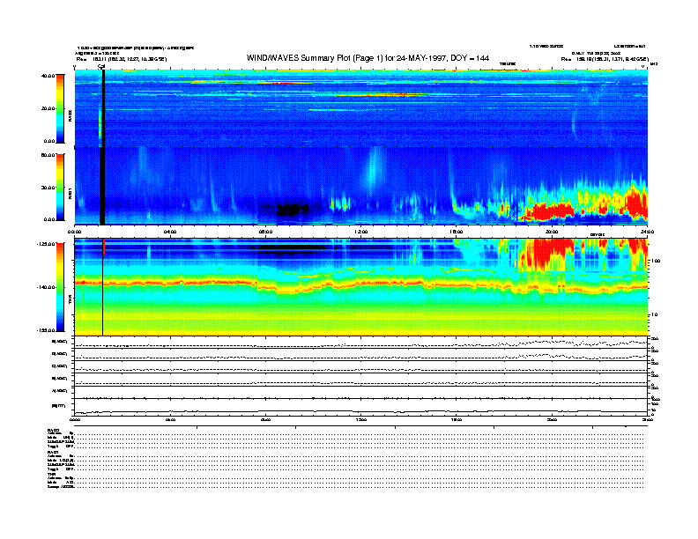Click 00:00 tick label below RAD1 spectrogram
Screen dimensions: 698x539
click(x=74, y=232)
